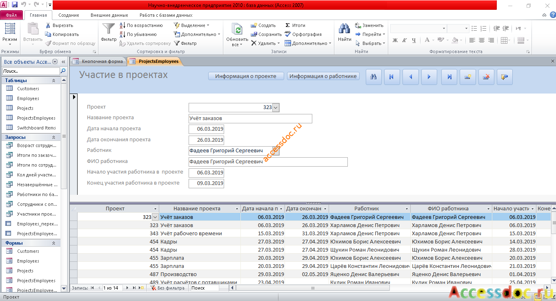Pick the font color A button
The width and height of the screenshot is (556, 301).
point(427,40)
